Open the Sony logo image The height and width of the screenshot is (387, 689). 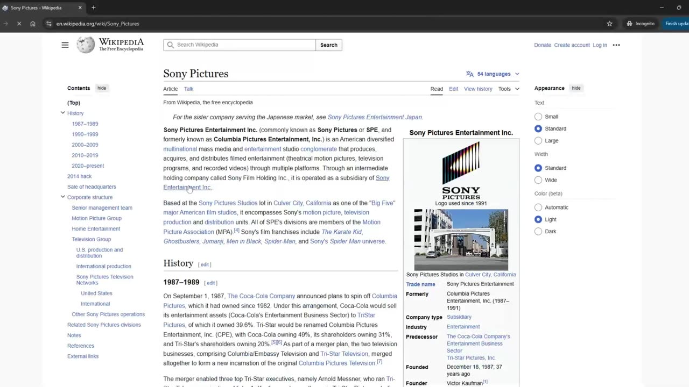tap(461, 170)
